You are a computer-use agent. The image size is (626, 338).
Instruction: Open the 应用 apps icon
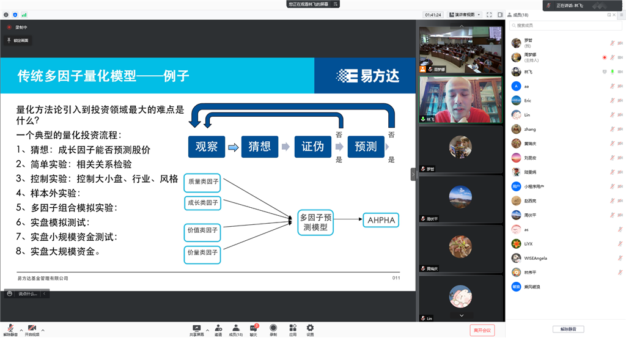[x=292, y=329]
